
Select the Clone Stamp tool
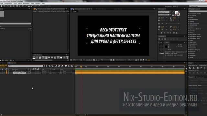tap(29, 6)
